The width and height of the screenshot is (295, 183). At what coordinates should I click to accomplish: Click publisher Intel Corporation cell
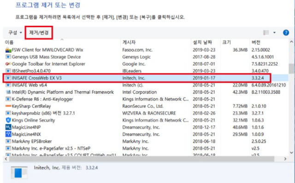(x=139, y=92)
